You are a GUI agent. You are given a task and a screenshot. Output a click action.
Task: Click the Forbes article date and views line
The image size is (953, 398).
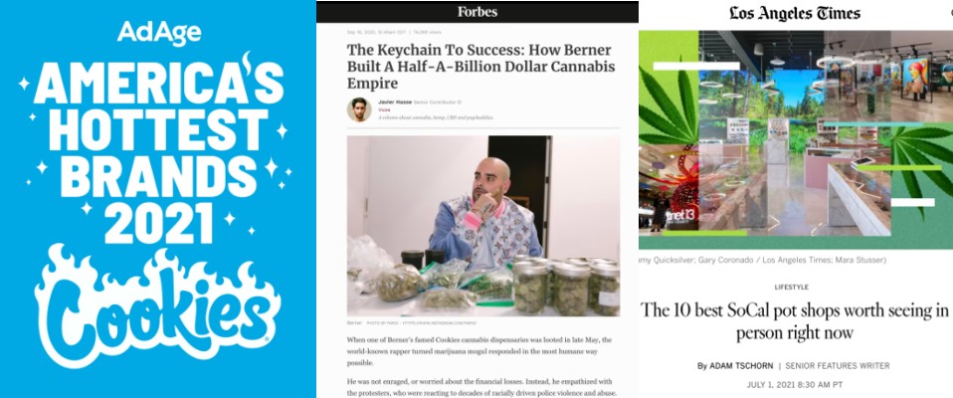(x=394, y=32)
